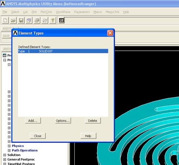Screen dimensions: 179x165
Task: Open the WorkPlane menu
Action: pyautogui.click(x=63, y=12)
